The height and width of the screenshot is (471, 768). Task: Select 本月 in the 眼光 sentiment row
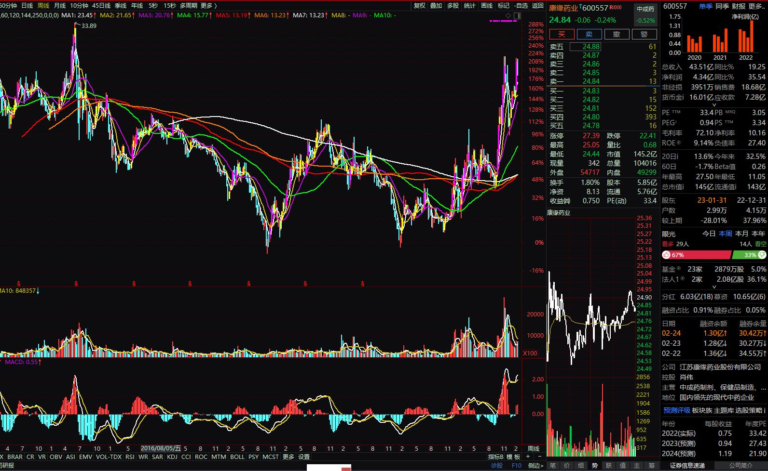coord(742,234)
